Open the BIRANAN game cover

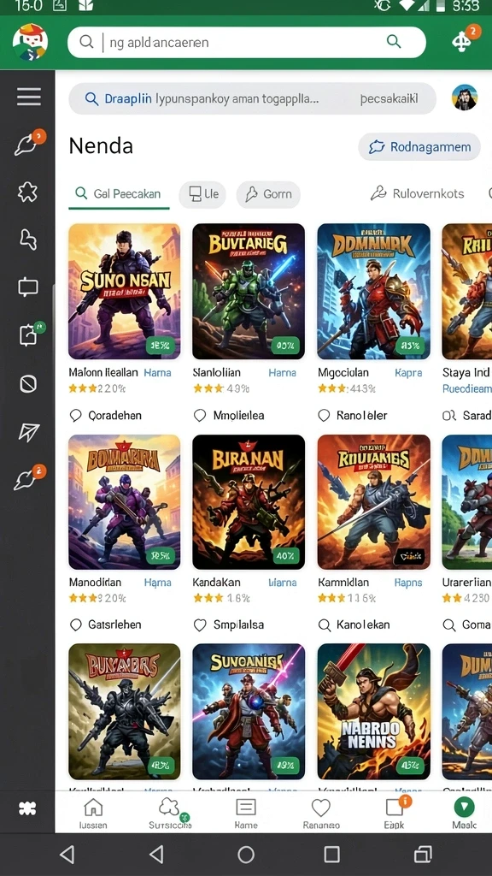point(249,501)
